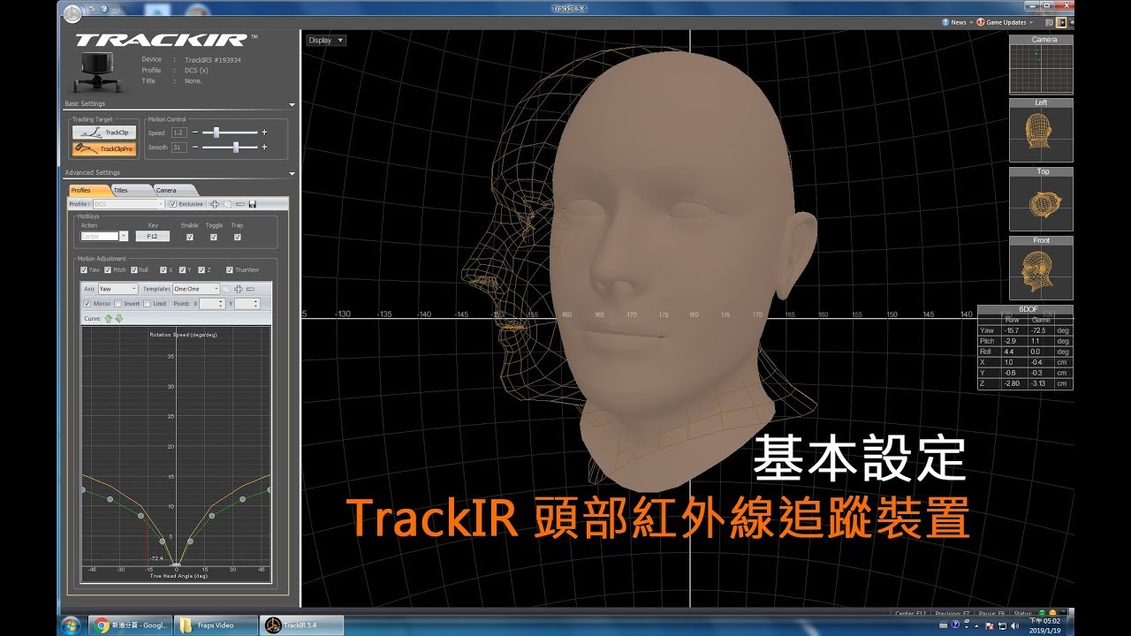Click the Point X stepper field
The height and width of the screenshot is (636, 1131).
coord(212,303)
